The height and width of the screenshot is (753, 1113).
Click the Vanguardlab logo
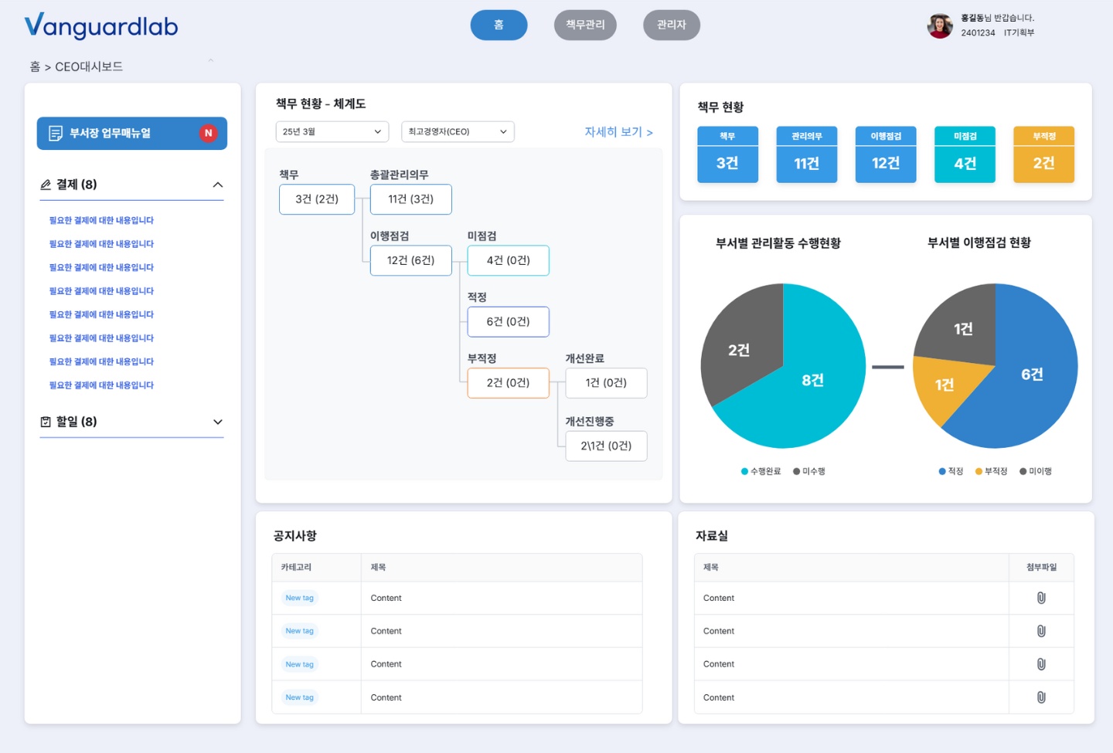click(x=101, y=26)
